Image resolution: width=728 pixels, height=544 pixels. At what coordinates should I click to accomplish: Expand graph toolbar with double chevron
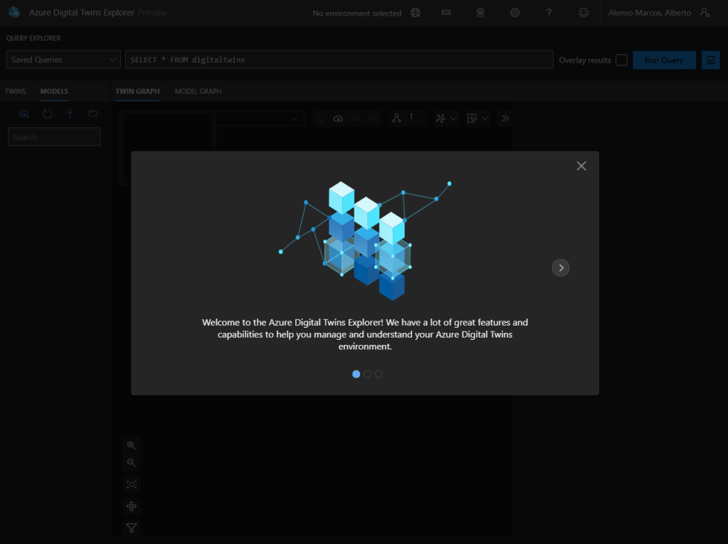point(505,119)
